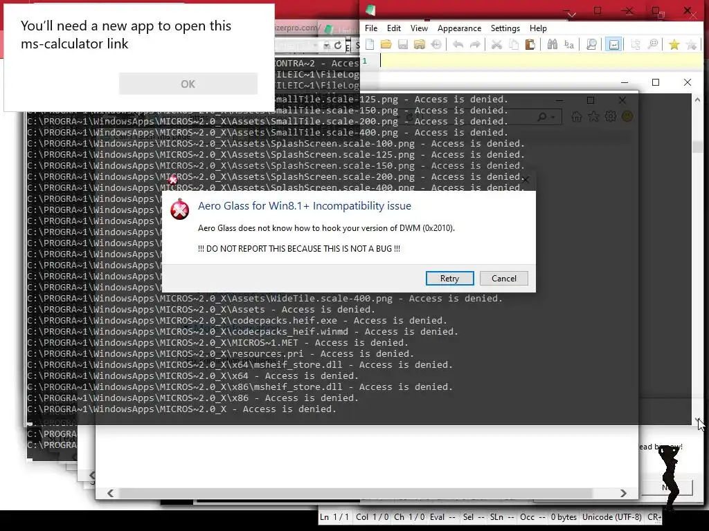Screen dimensions: 709x531
Task: Click the console vertical scrollbar thumb
Action: [698, 147]
